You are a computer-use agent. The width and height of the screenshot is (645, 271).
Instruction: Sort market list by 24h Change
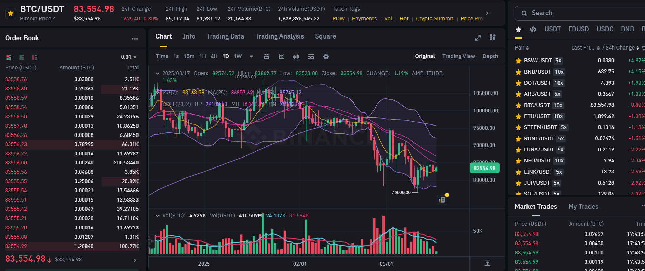click(622, 48)
